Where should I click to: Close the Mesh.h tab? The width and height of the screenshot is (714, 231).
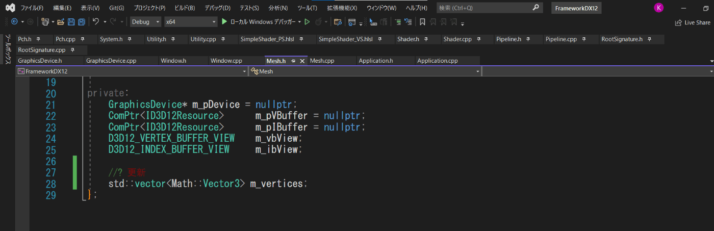[302, 61]
